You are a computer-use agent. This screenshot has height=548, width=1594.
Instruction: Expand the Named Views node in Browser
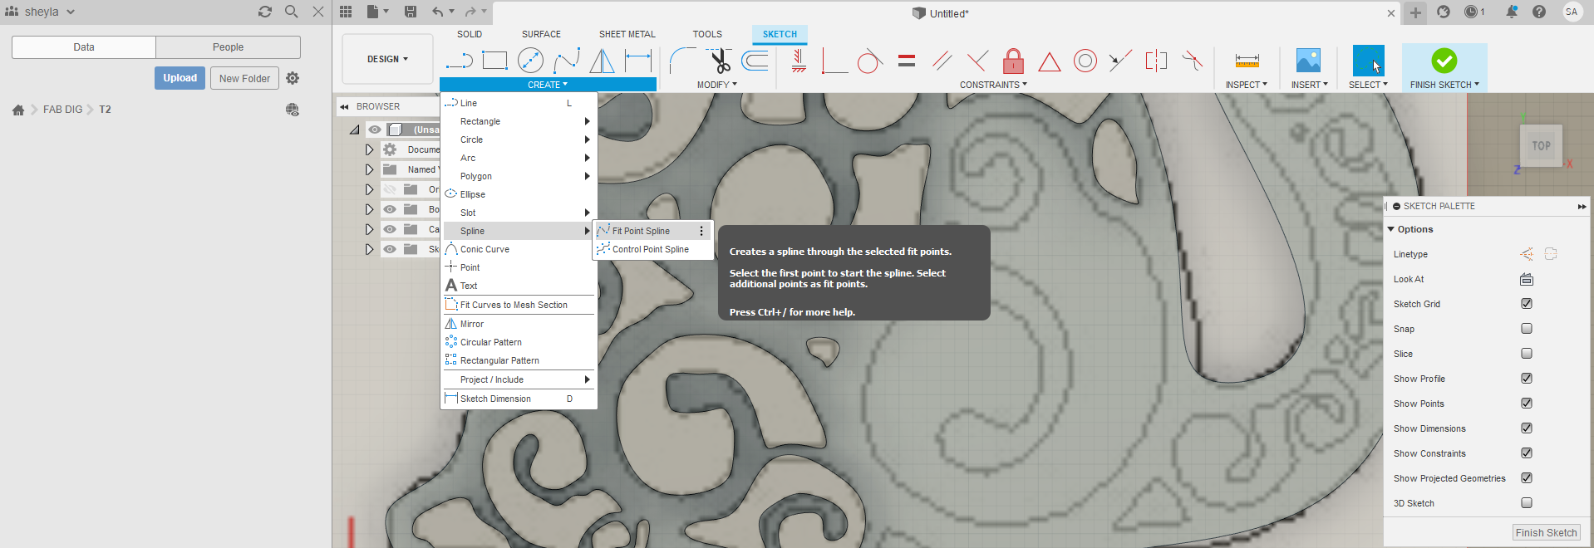point(369,169)
